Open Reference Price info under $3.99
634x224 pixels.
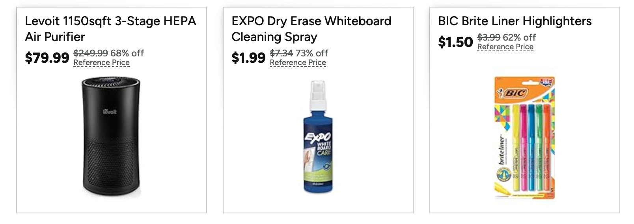(x=505, y=47)
